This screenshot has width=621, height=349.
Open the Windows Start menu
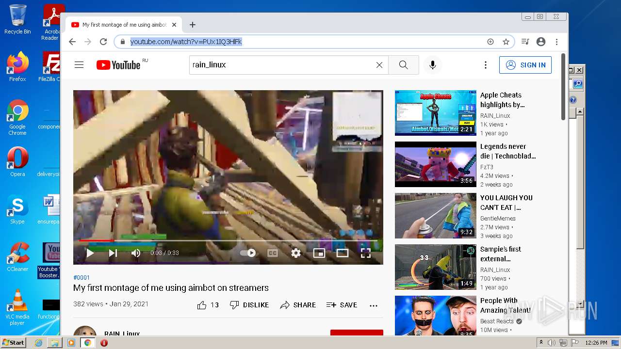point(13,343)
